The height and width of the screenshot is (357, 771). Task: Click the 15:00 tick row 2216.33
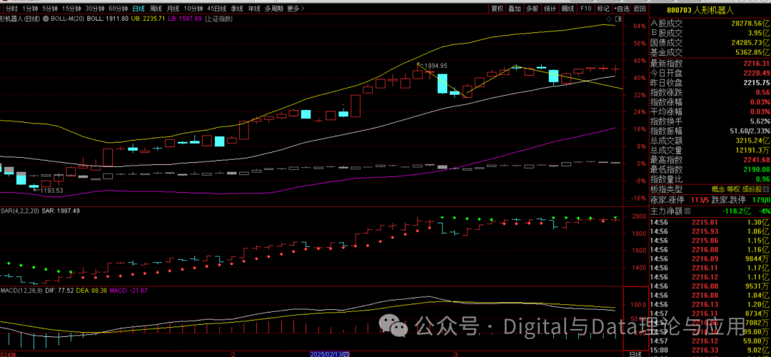(710, 350)
